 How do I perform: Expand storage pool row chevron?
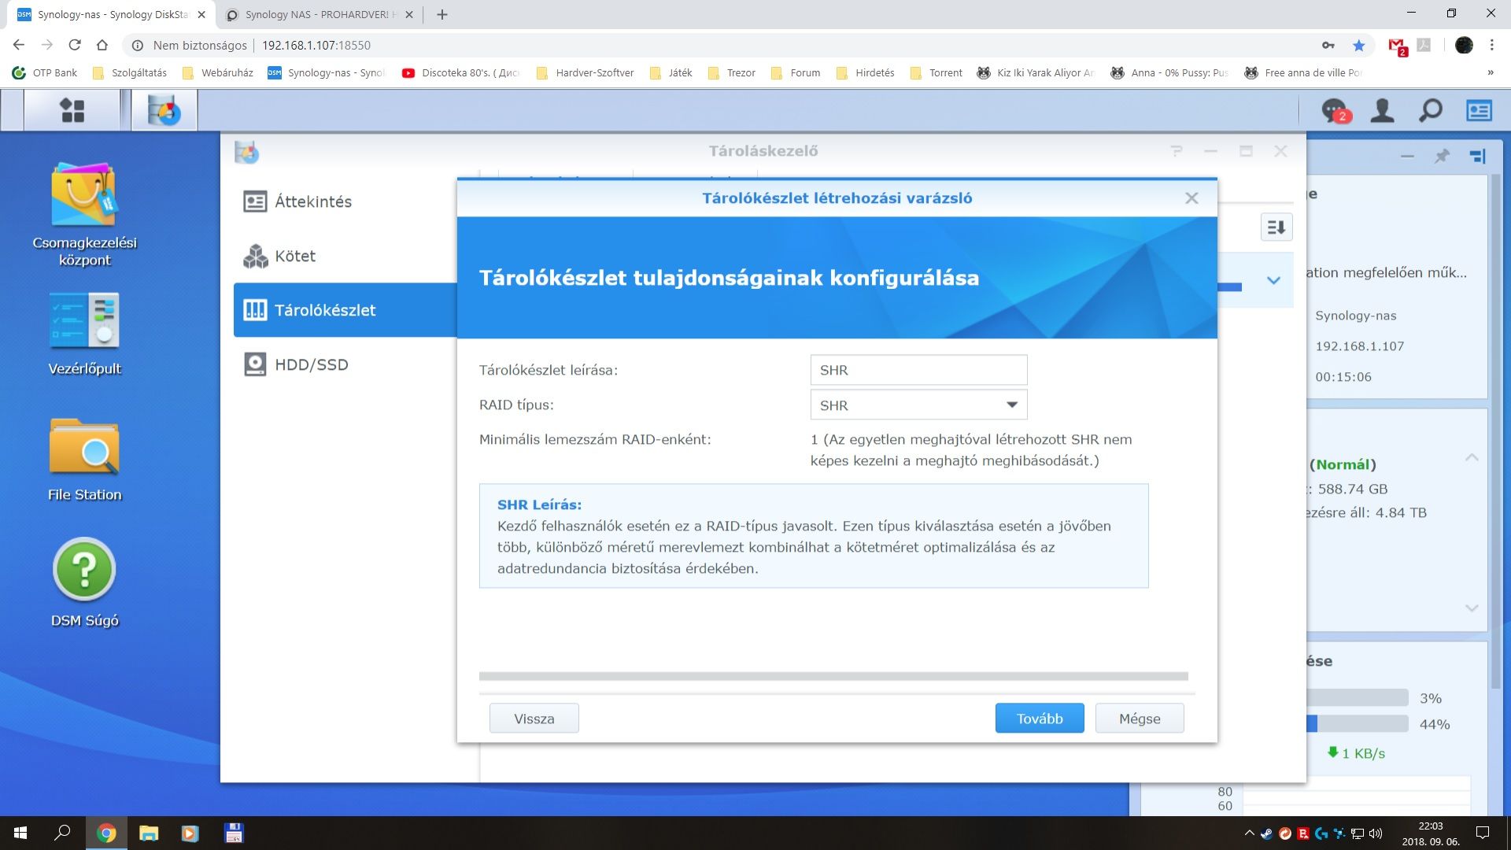[1273, 280]
